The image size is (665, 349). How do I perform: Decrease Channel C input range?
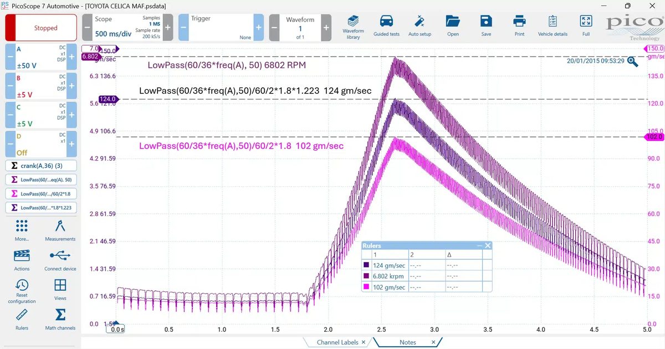pos(10,114)
